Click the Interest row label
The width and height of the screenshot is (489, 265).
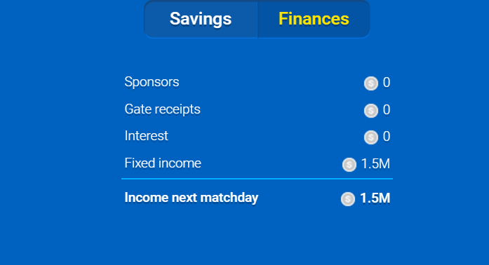tap(146, 136)
